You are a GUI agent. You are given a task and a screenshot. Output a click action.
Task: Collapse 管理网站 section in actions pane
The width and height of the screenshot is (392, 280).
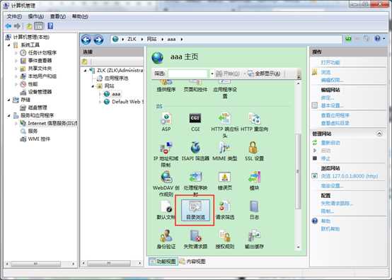[x=379, y=134]
